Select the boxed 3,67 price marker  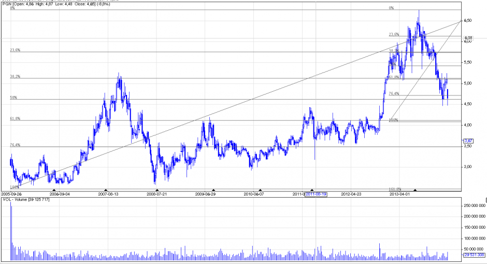[x=468, y=141]
